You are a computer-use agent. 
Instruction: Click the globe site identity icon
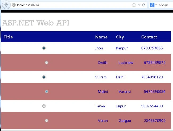tap(14, 5)
